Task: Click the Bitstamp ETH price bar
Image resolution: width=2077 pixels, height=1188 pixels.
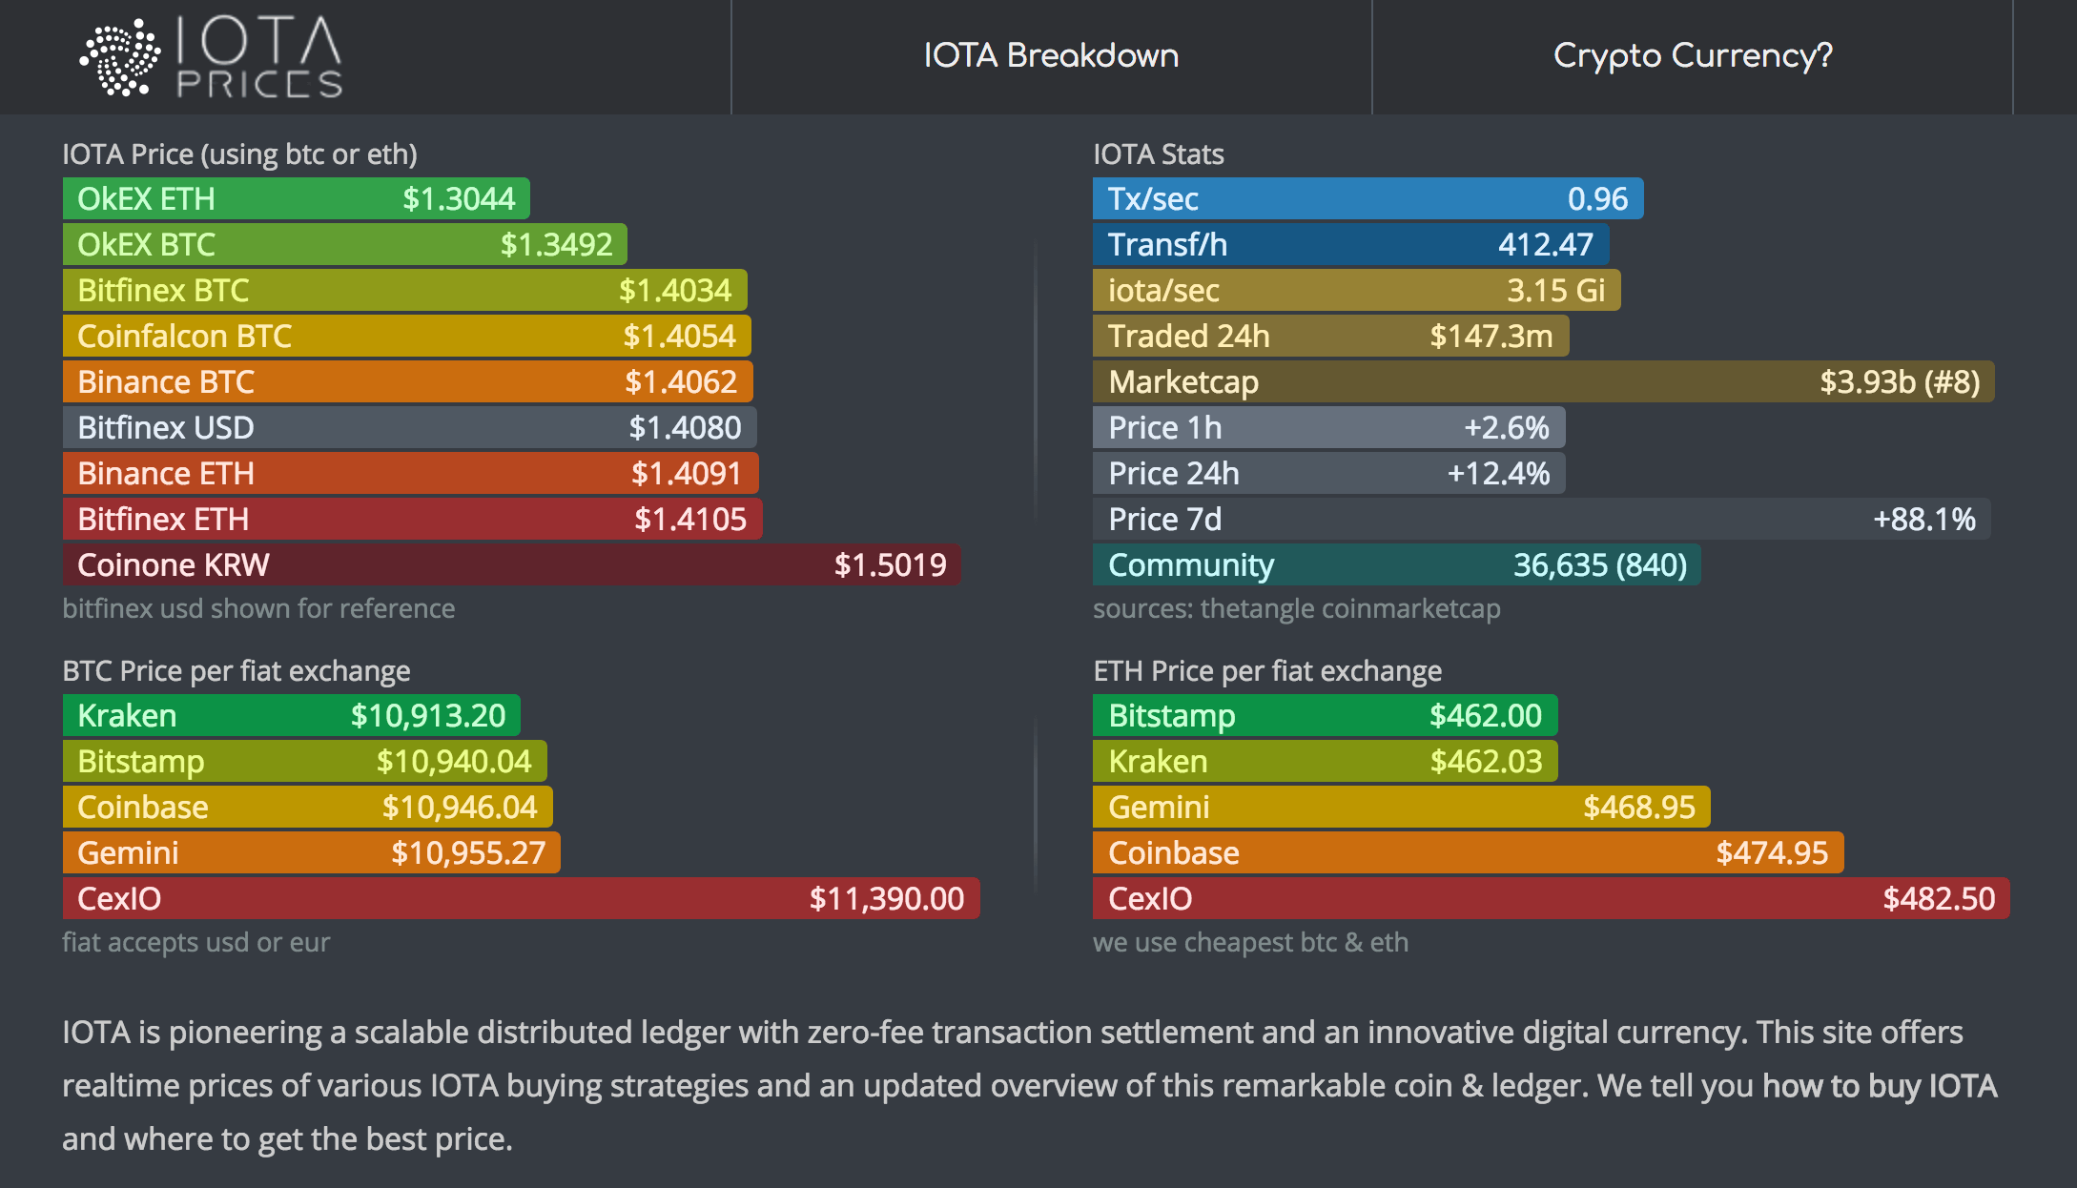Action: tap(1325, 715)
